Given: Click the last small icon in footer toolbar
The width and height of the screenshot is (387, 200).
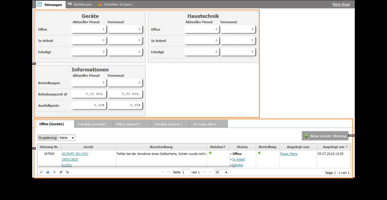Looking at the screenshot, I should coord(67,172).
